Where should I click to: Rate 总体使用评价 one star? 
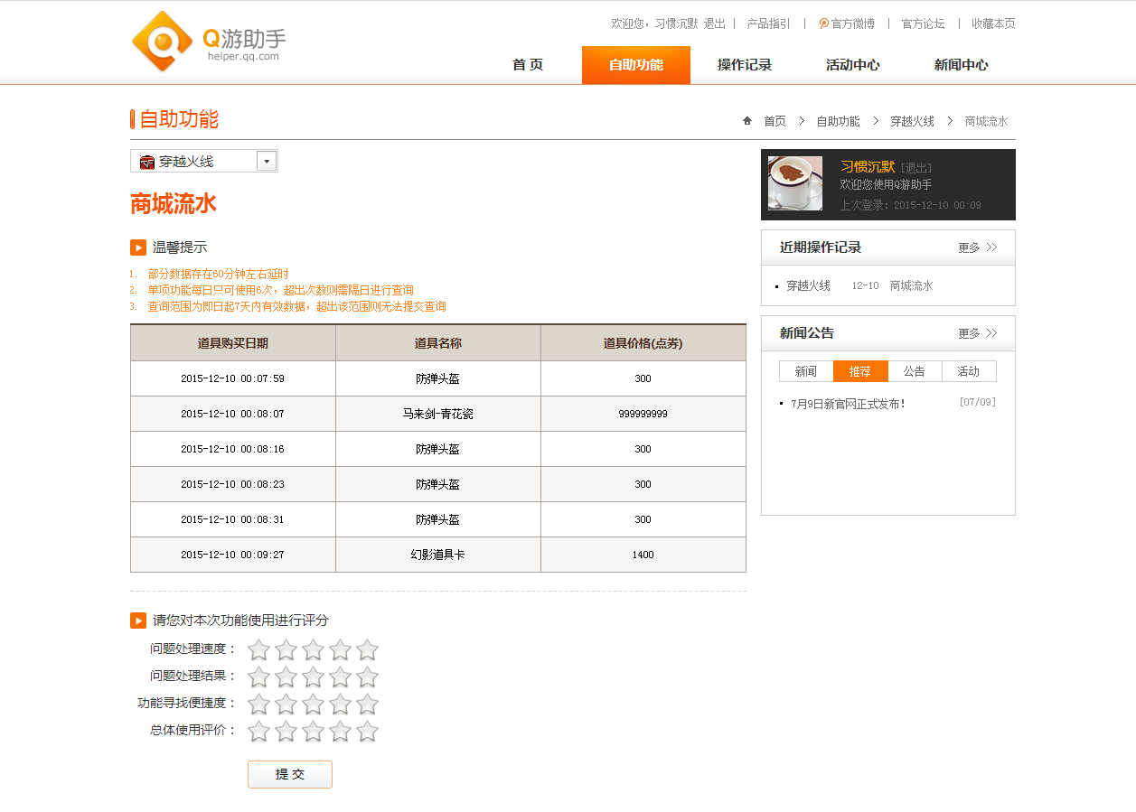(259, 731)
